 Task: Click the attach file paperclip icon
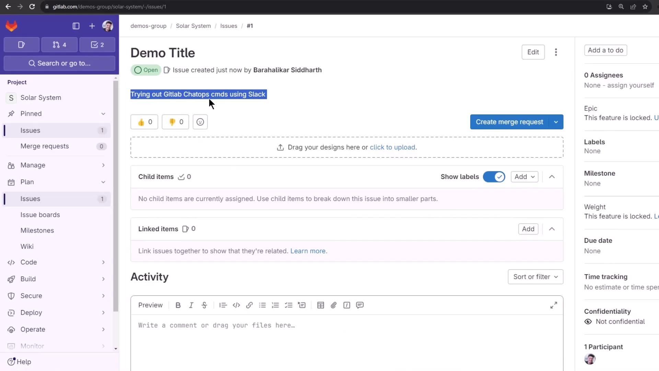click(334, 305)
